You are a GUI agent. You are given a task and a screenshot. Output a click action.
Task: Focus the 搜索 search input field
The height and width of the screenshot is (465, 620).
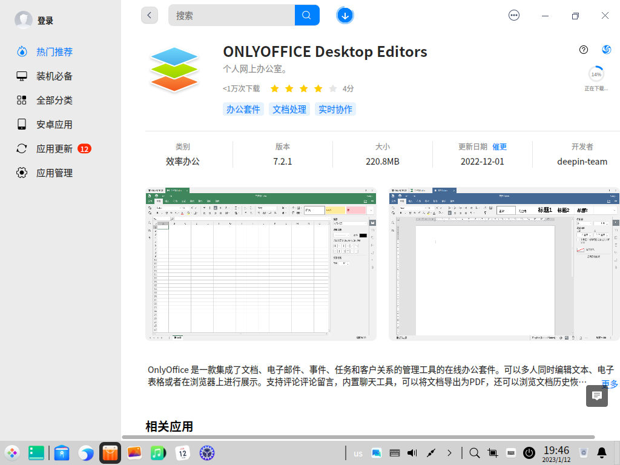[x=232, y=15]
